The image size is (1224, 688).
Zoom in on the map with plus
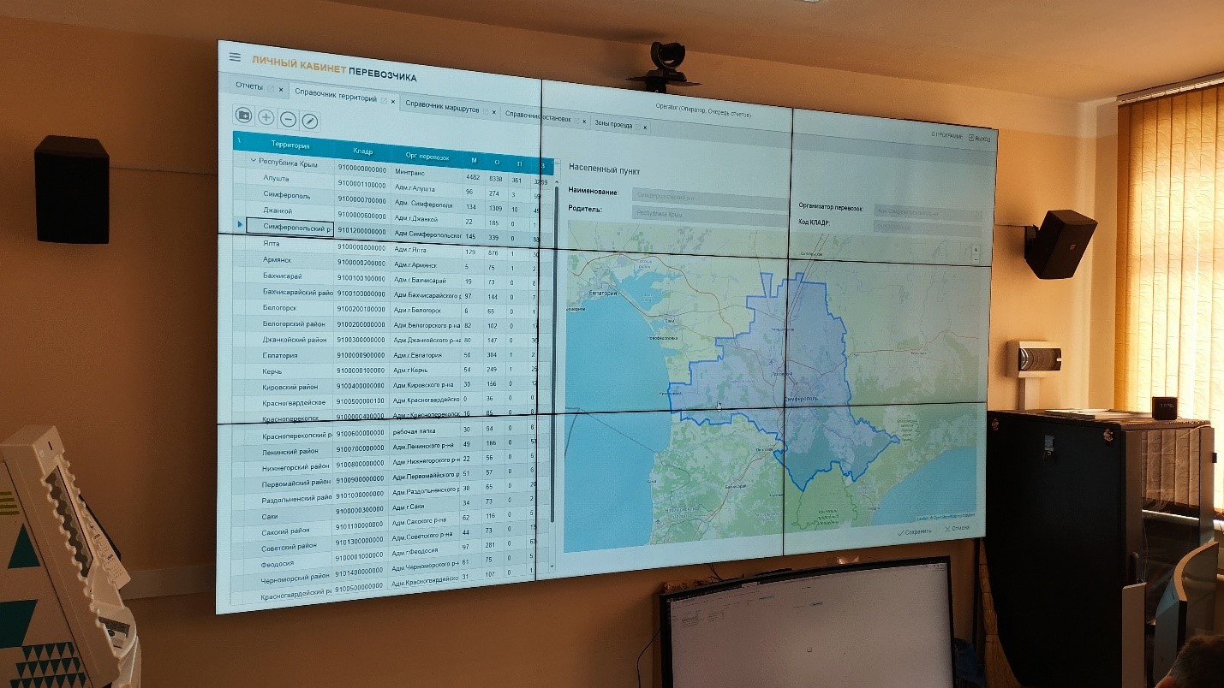click(x=976, y=250)
